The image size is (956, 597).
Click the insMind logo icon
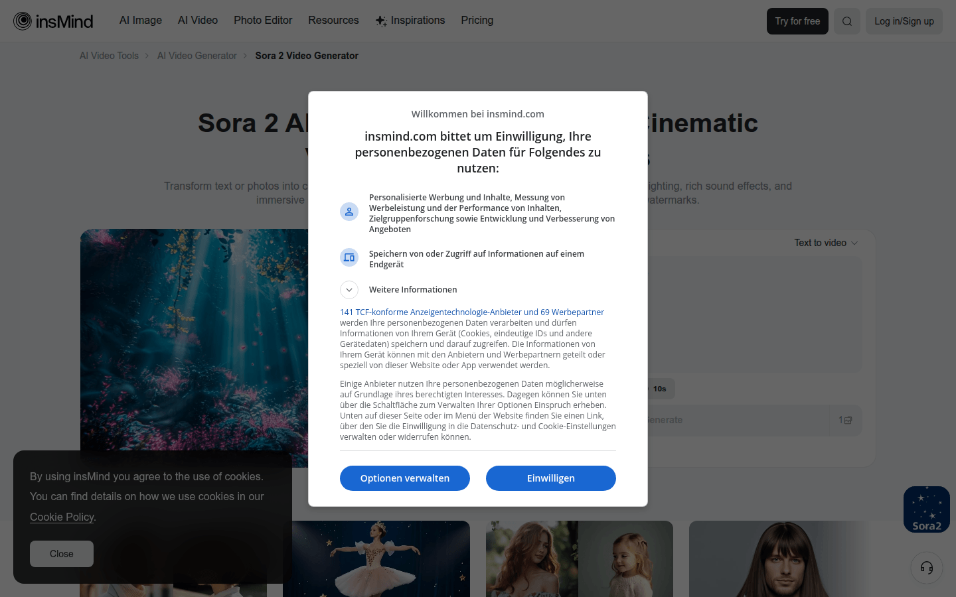point(23,21)
